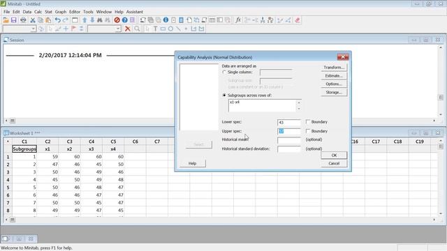
Task: Click the Assign Formula fx icon
Action: [238, 20]
